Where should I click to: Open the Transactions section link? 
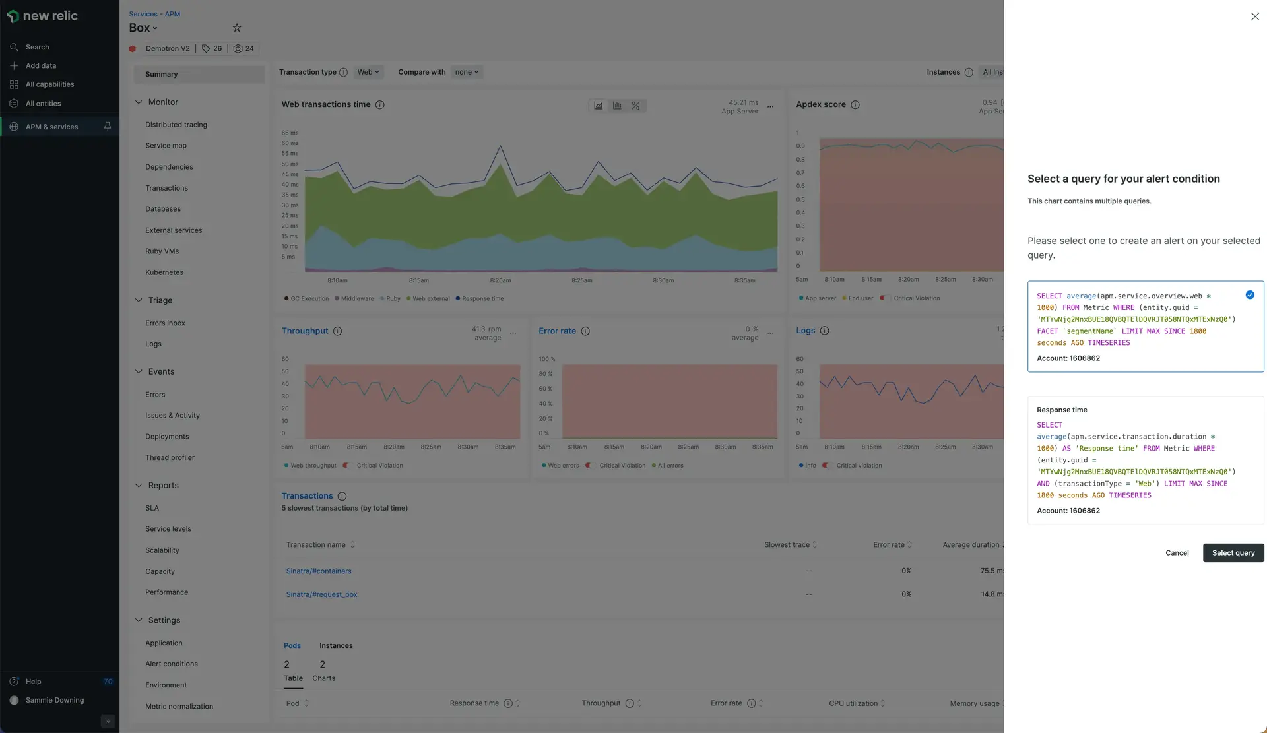click(307, 496)
